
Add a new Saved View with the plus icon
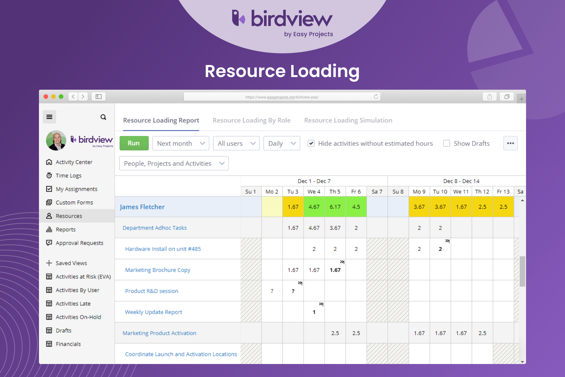coord(49,263)
